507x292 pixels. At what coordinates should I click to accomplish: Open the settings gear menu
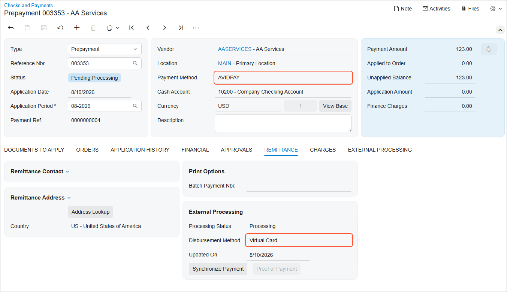pos(496,9)
